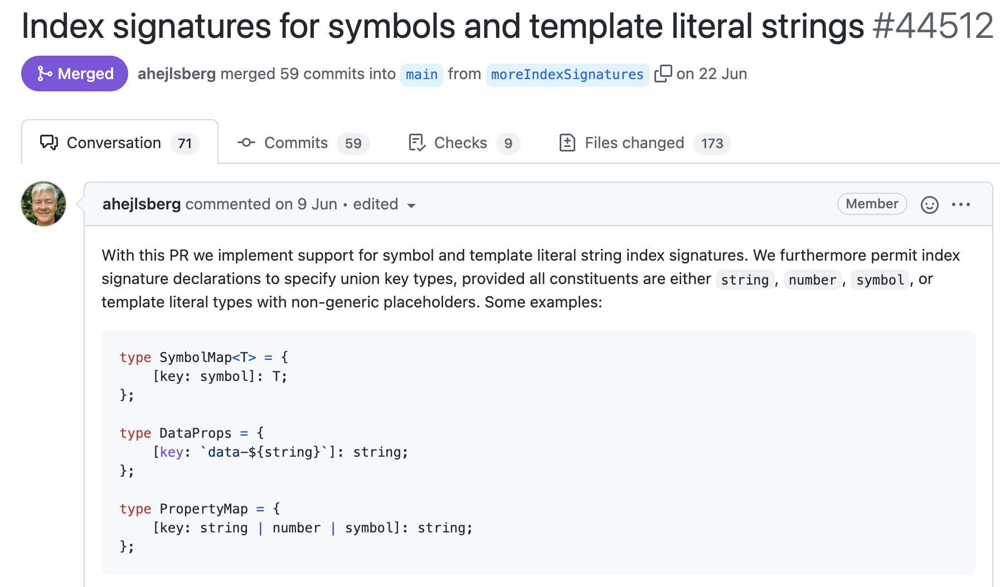Image resolution: width=1000 pixels, height=587 pixels.
Task: Open ahejlsberg profile from merge header
Action: click(176, 74)
